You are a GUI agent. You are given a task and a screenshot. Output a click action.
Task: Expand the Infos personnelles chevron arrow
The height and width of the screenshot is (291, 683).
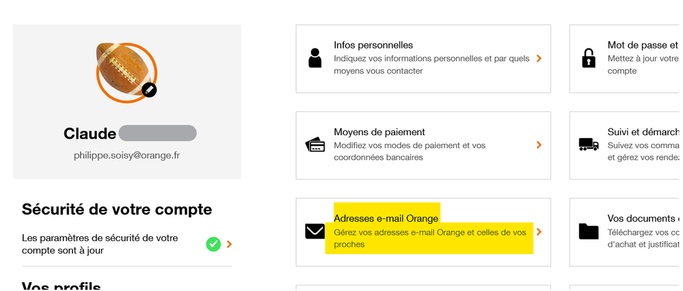click(539, 59)
